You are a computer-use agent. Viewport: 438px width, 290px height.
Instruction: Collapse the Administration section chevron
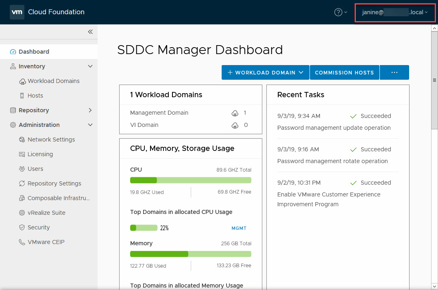pyautogui.click(x=90, y=125)
